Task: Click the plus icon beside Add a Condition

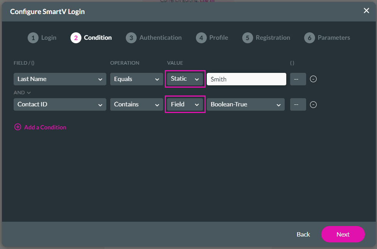Action: pos(18,127)
